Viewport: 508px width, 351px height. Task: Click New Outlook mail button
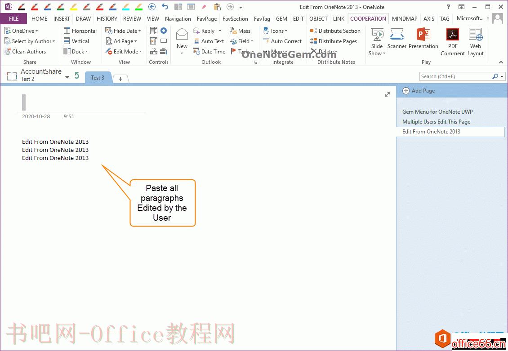coord(182,41)
